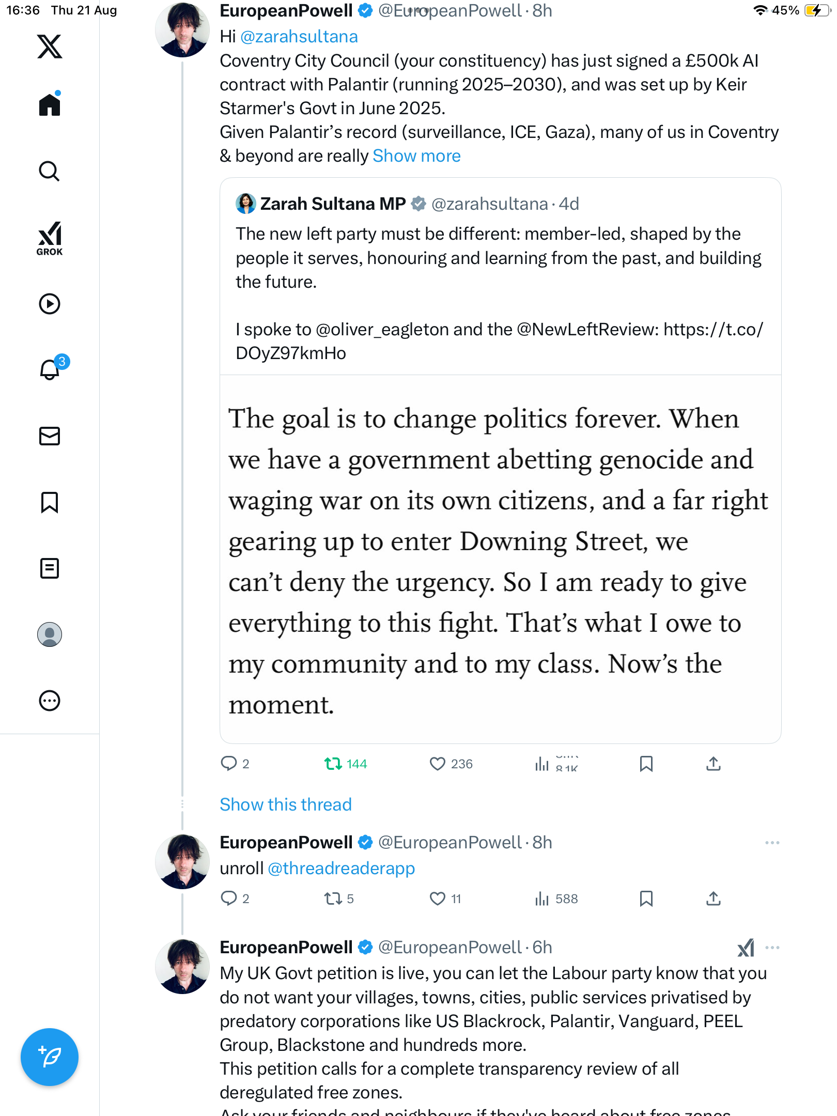Open the Notifications bell
The height and width of the screenshot is (1116, 837).
50,370
